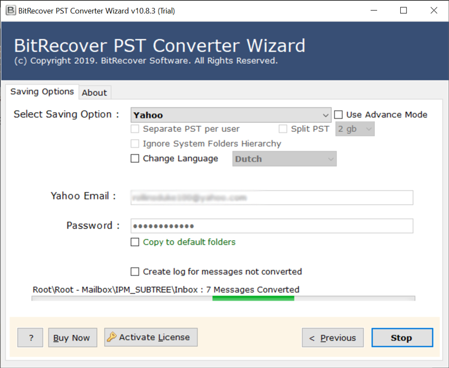Click into the Yahoo Email field
Screen dimensions: 449x368
272,197
